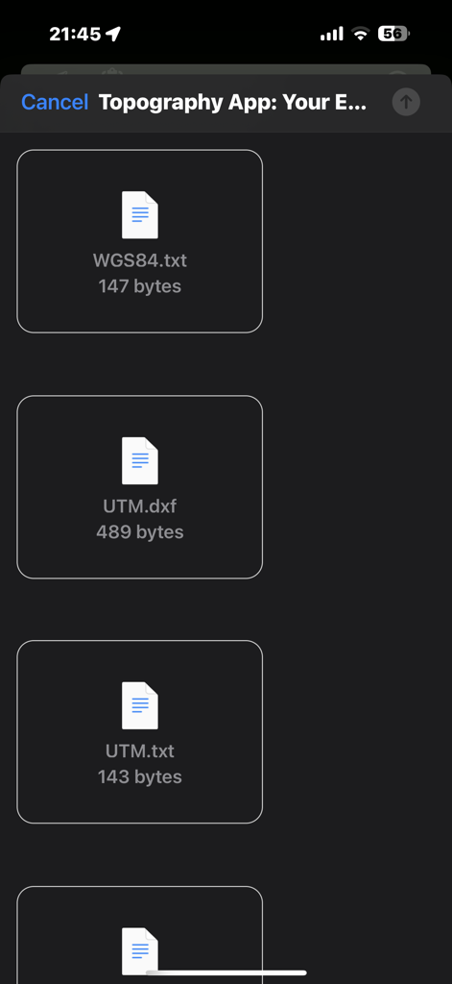Tap the WGS84.txt file name

[x=140, y=259]
